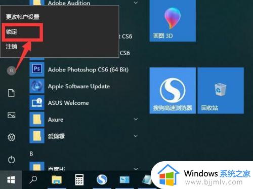Viewport: 253px width, 189px height.
Task: Click the ASUS Welcome icon
Action: pos(37,102)
